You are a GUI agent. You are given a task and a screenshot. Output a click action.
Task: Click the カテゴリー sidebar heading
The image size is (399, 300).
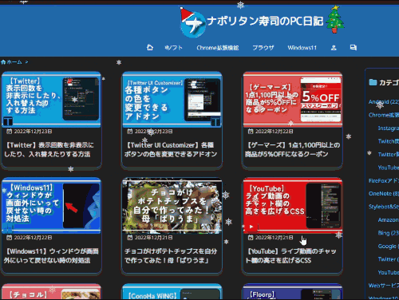(389, 82)
